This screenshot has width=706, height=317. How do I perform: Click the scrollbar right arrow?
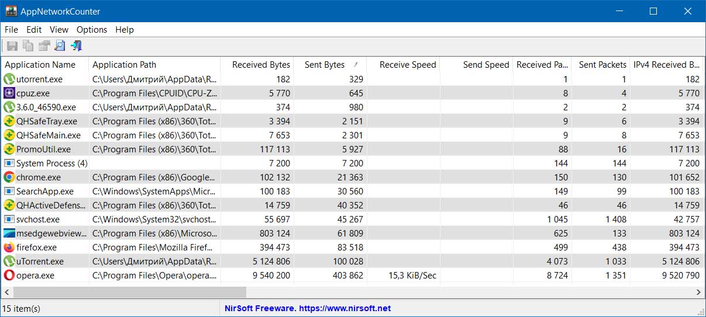pyautogui.click(x=698, y=291)
